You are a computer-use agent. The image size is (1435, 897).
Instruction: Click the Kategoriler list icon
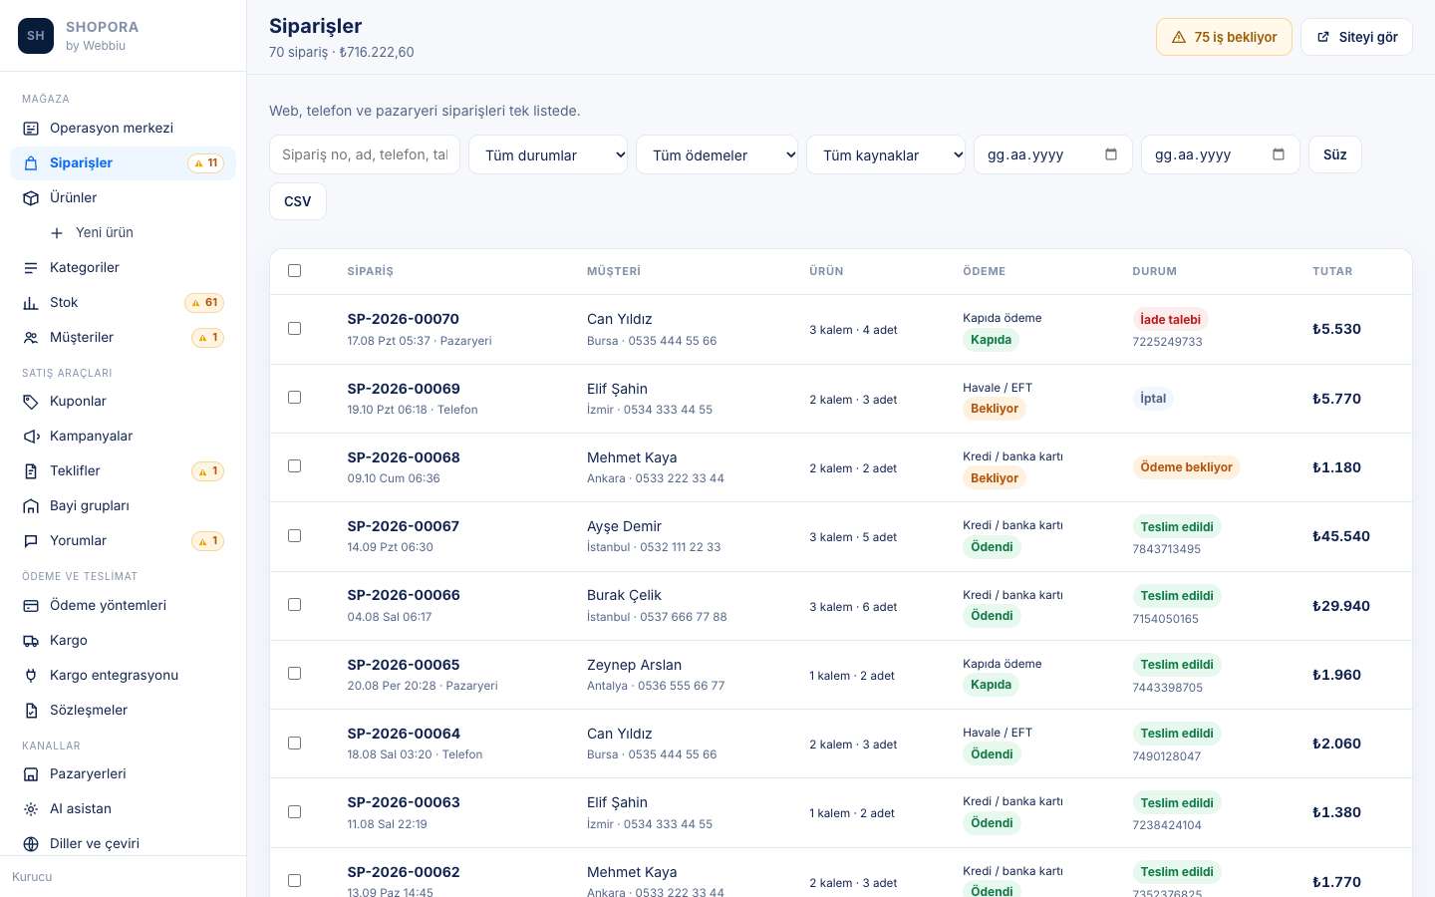click(x=31, y=268)
